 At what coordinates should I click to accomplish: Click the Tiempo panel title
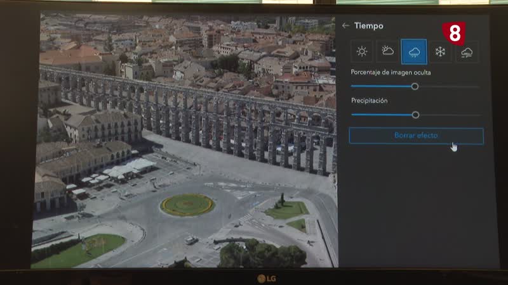click(x=369, y=26)
